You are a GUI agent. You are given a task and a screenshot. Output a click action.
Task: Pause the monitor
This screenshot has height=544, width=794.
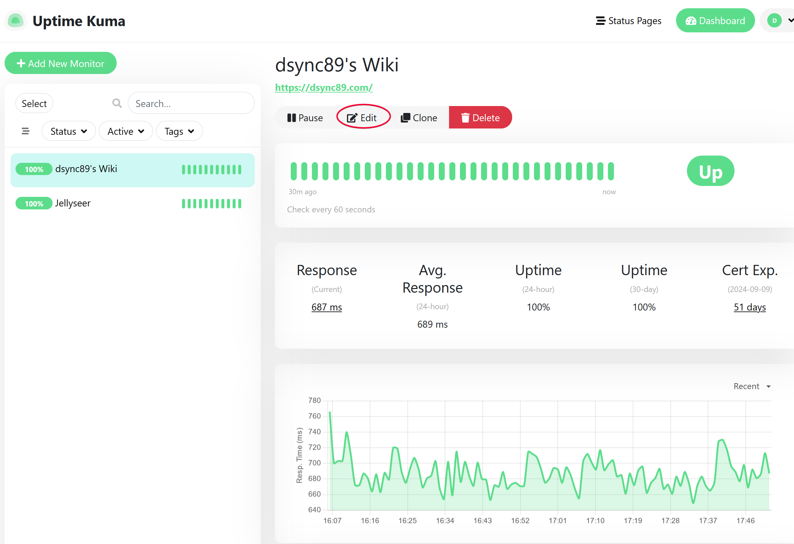[305, 118]
